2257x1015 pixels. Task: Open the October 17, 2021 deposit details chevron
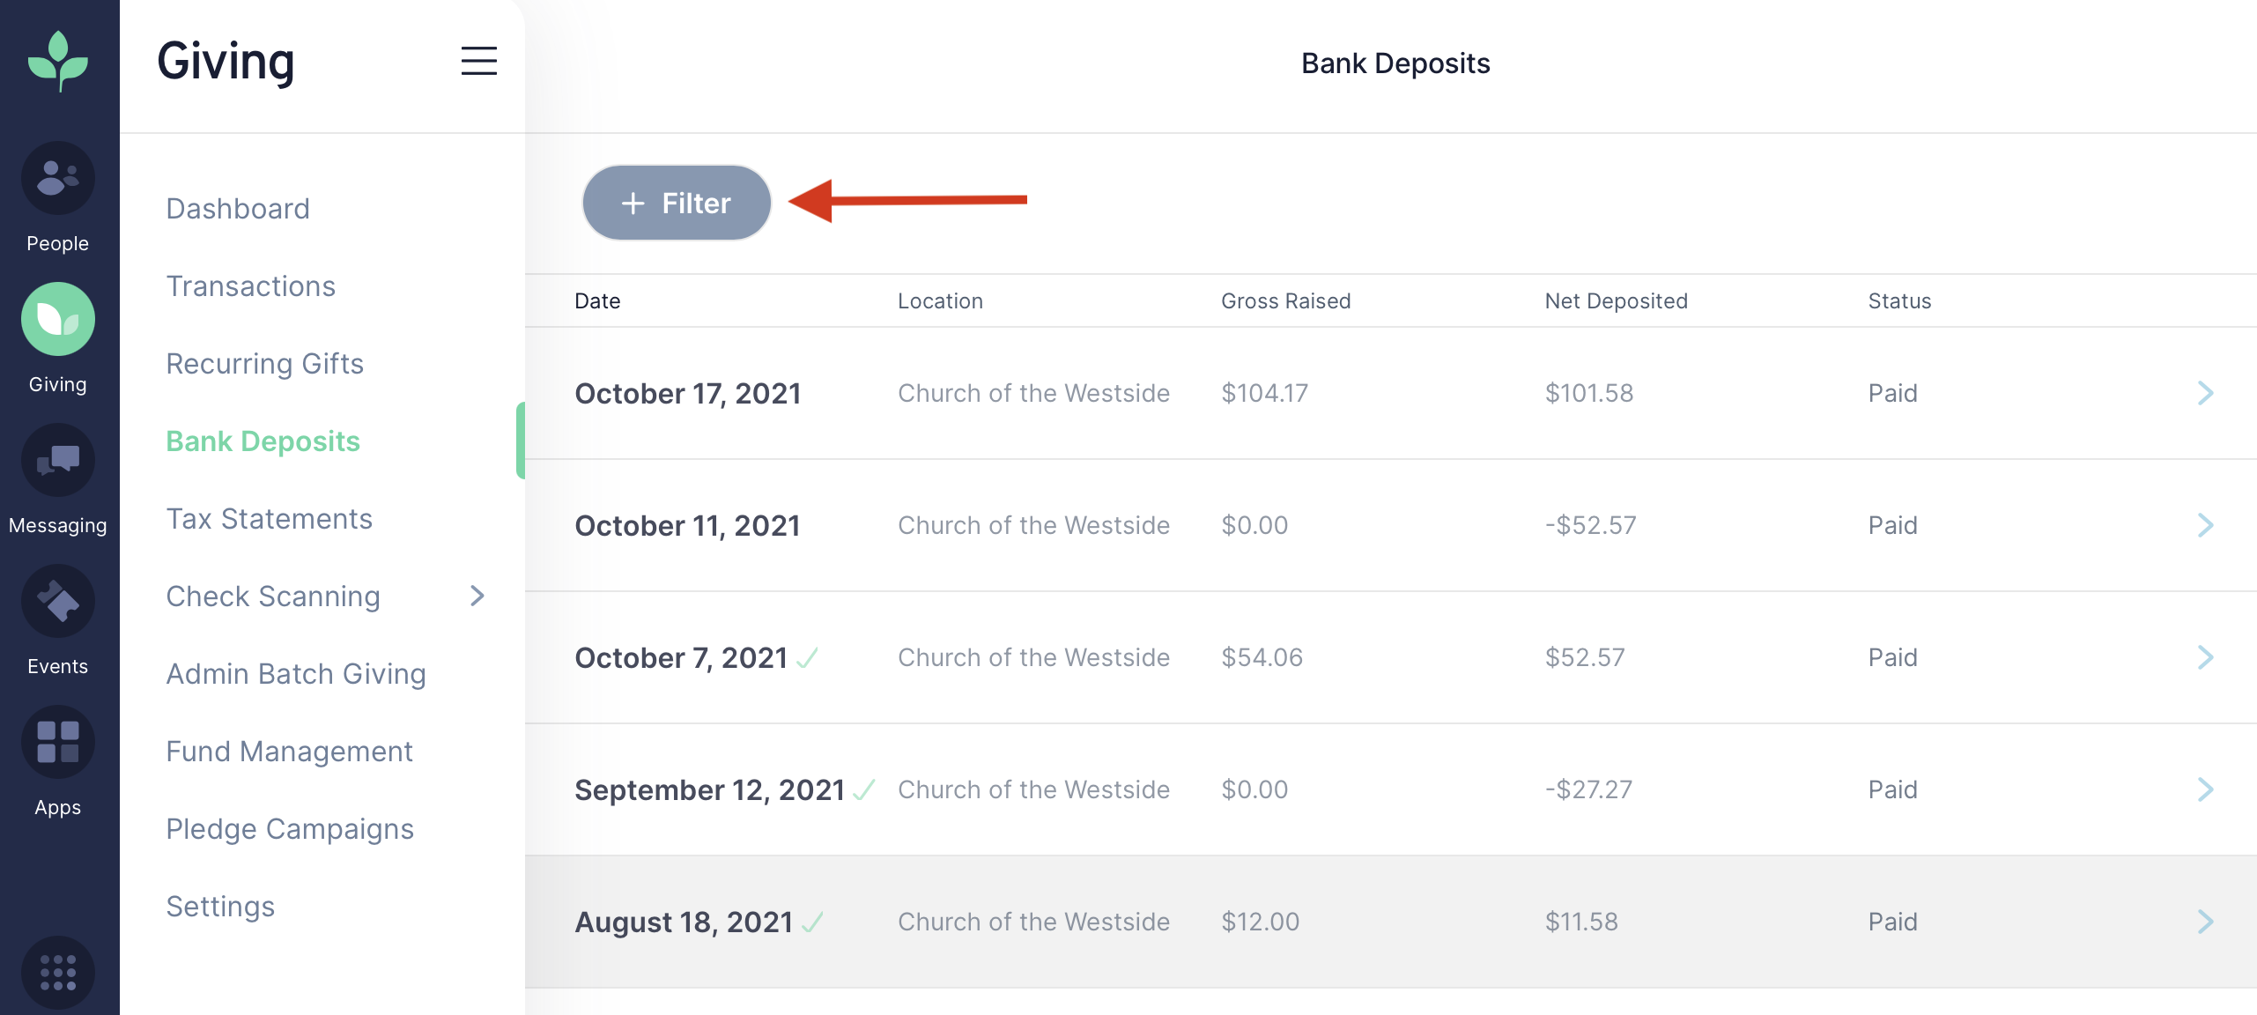coord(2205,393)
